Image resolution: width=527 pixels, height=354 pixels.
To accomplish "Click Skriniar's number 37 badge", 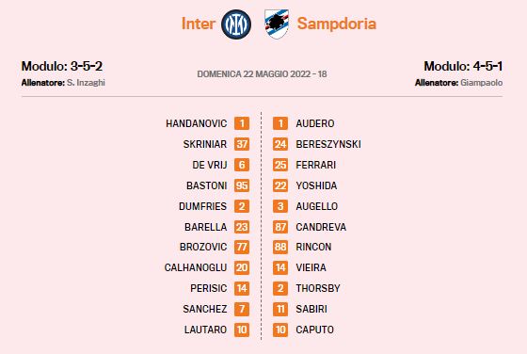I will pos(242,144).
